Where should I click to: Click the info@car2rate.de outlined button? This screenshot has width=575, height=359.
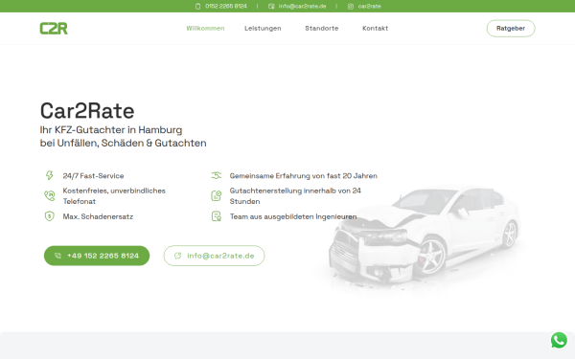[x=214, y=256]
